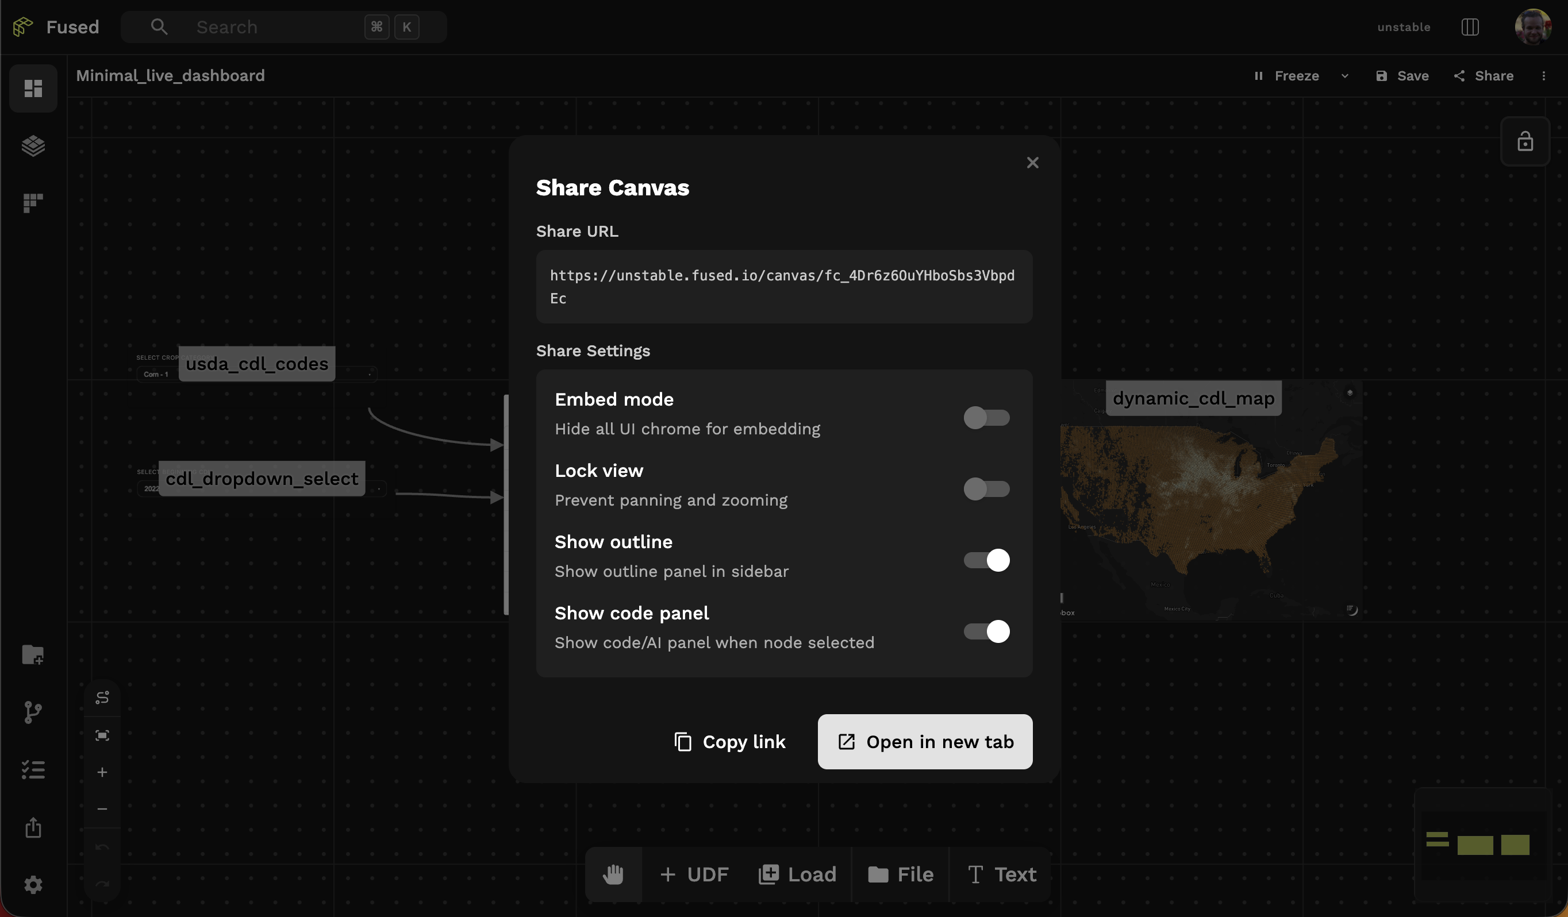Disable the Show code panel toggle
Image resolution: width=1568 pixels, height=917 pixels.
click(986, 631)
